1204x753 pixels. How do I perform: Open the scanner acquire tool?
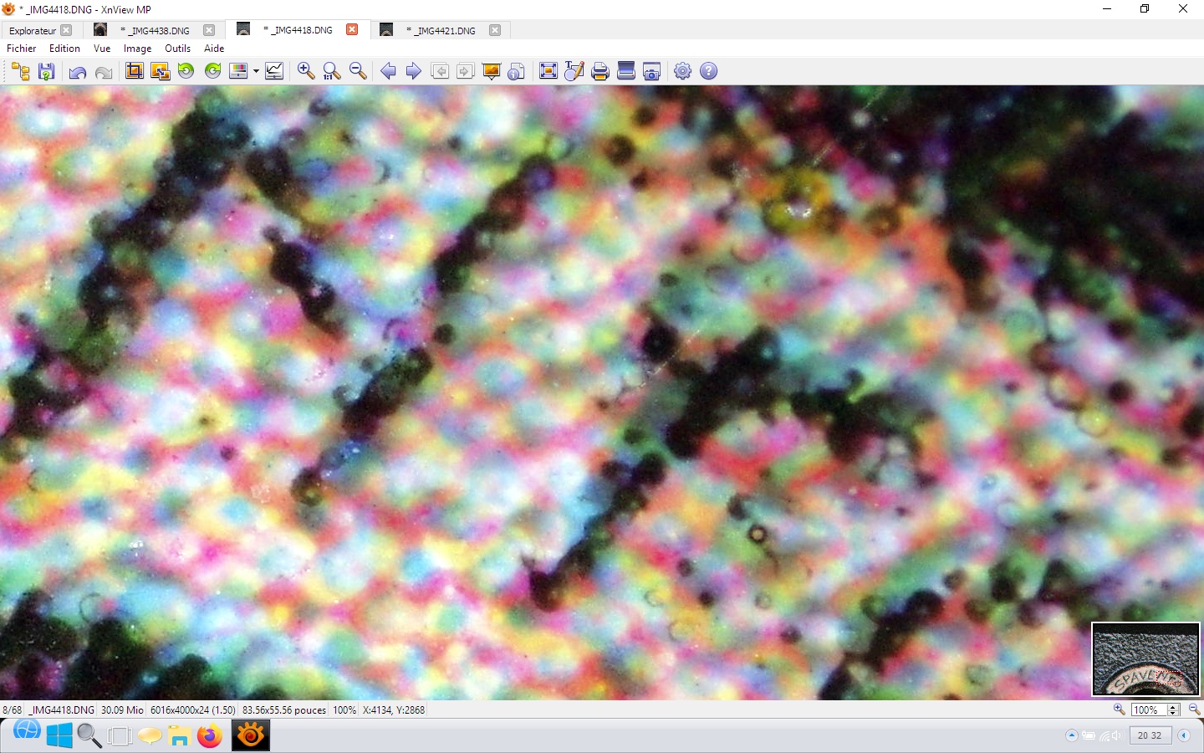626,71
